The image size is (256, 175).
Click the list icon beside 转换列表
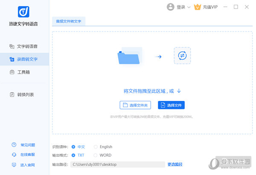(12, 95)
